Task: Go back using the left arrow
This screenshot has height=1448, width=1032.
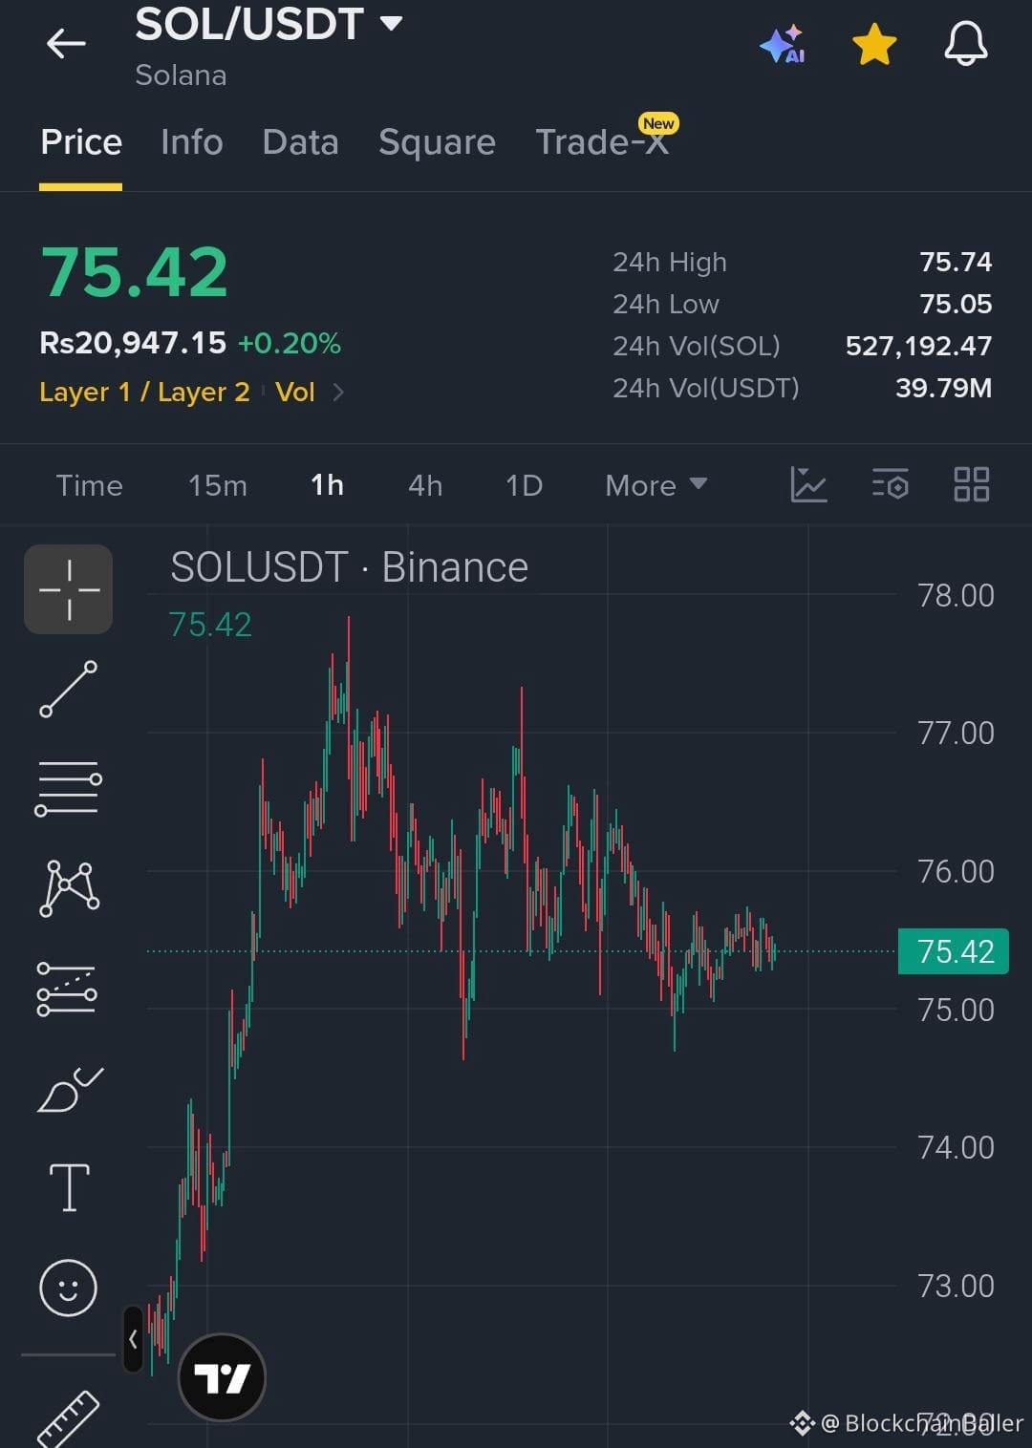Action: tap(66, 44)
